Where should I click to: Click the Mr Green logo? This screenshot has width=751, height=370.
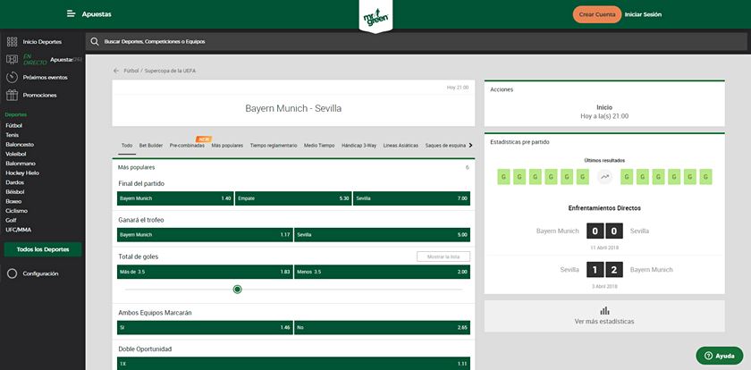point(375,19)
